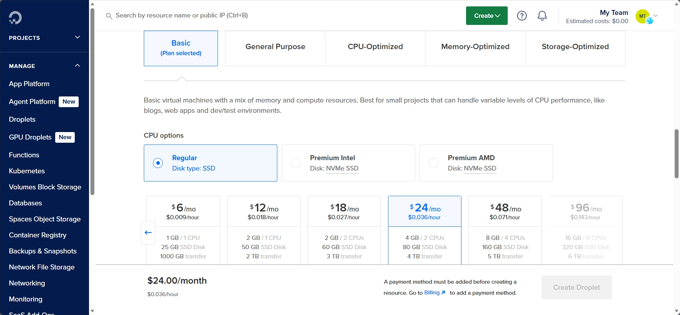
Task: Open the notifications bell icon
Action: tap(542, 16)
